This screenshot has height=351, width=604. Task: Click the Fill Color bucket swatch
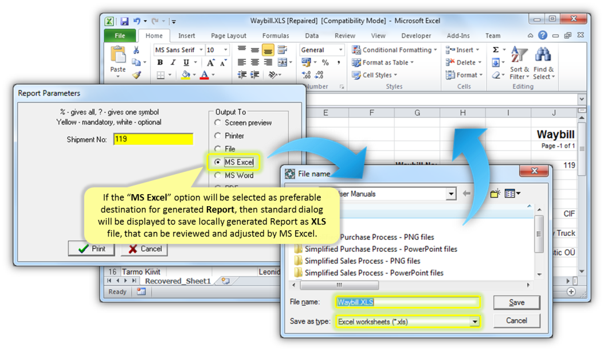point(186,75)
